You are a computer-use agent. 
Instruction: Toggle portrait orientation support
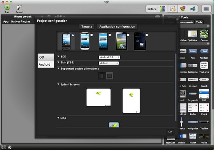pos(102,76)
